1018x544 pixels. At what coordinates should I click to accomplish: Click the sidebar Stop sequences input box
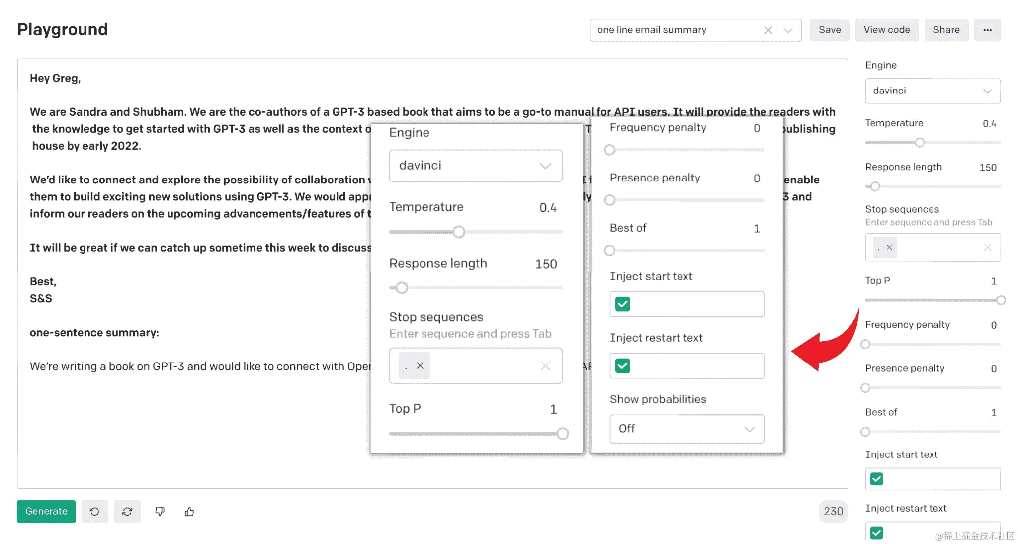pos(933,247)
